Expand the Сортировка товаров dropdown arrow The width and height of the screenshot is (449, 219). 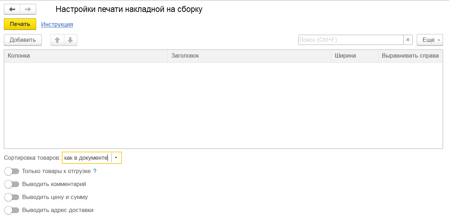[x=116, y=158]
